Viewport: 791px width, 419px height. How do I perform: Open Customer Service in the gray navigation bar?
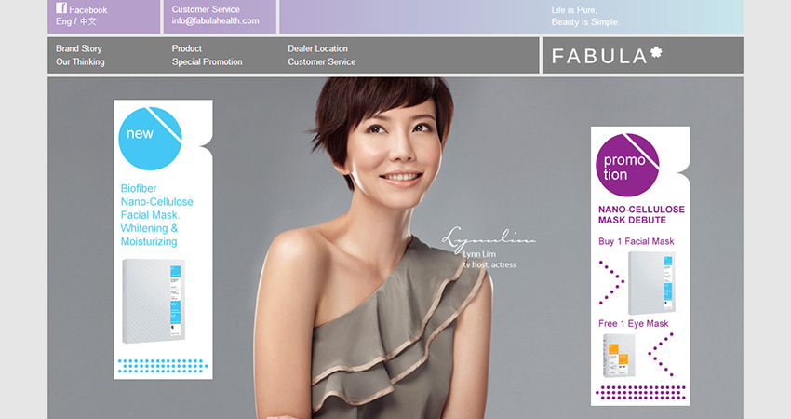322,61
